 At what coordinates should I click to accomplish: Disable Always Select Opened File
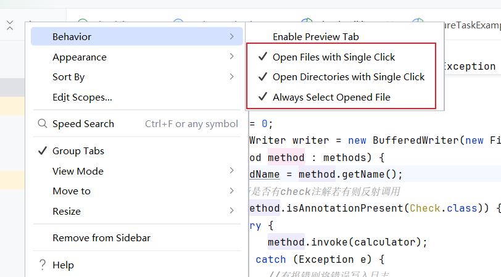click(x=331, y=97)
